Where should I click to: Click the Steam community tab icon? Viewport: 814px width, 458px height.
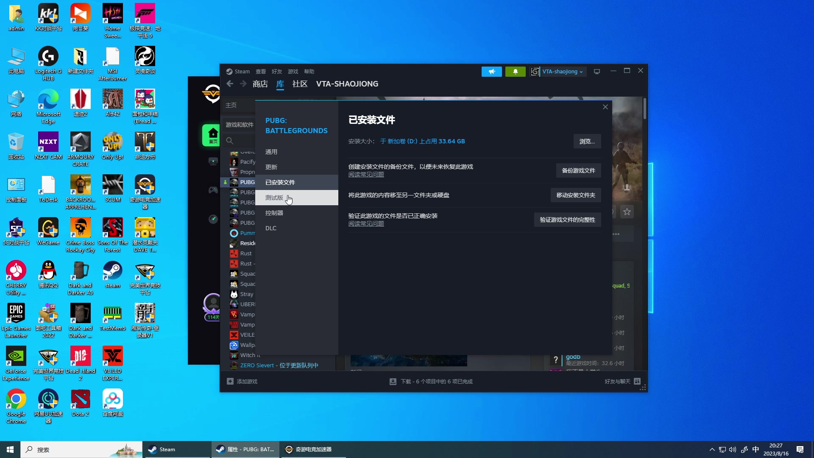[x=300, y=84]
